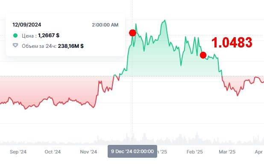Click the 12/09/2024 date in tooltip
This screenshot has height=165, width=264.
[x=27, y=25]
